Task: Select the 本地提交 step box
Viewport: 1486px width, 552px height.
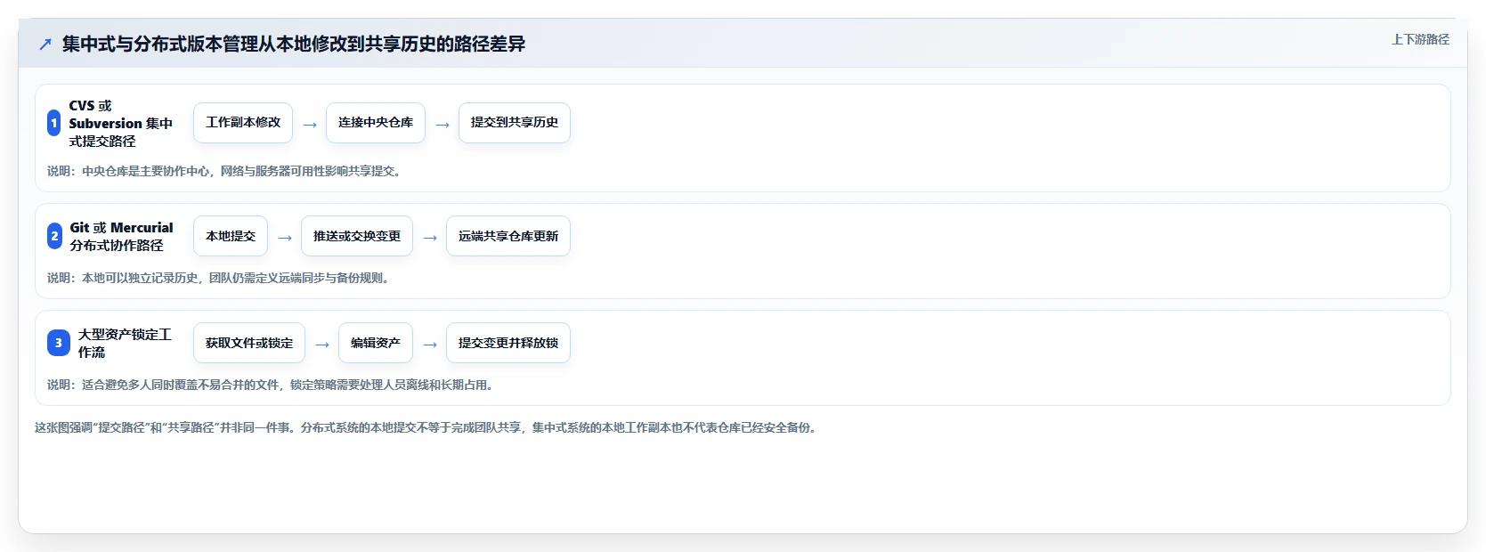Action: pos(231,236)
